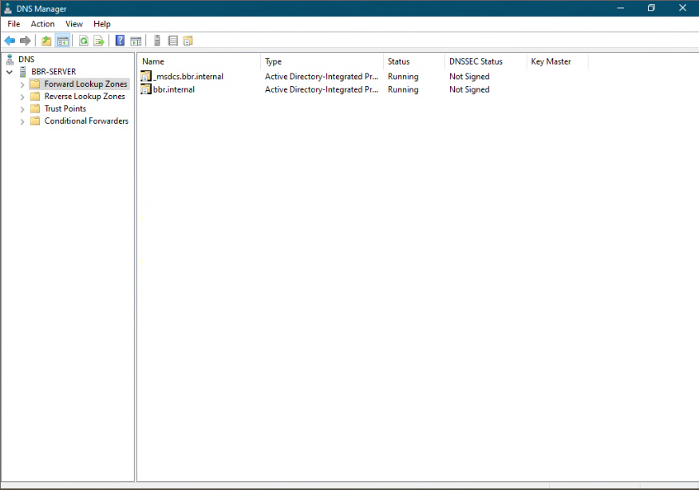699x490 pixels.
Task: Toggle Show/Hide Console Tree toolbar icon
Action: [x=63, y=41]
